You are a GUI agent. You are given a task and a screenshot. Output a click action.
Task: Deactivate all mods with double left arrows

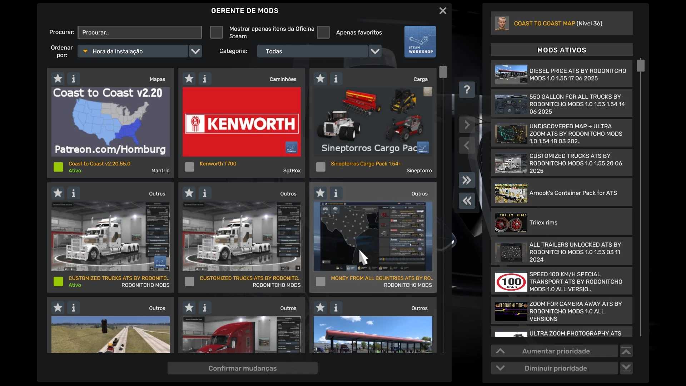467,201
